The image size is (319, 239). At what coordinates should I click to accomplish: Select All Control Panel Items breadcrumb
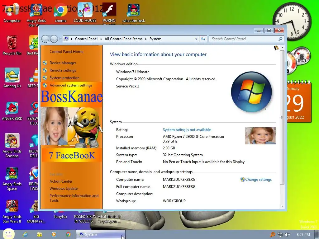point(123,39)
